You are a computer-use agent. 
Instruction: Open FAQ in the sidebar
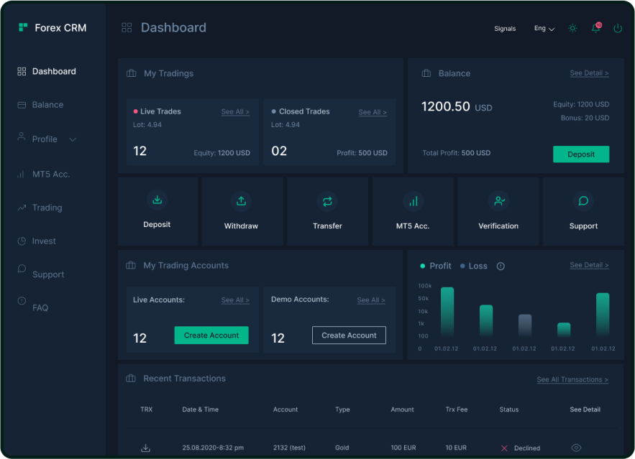[40, 307]
